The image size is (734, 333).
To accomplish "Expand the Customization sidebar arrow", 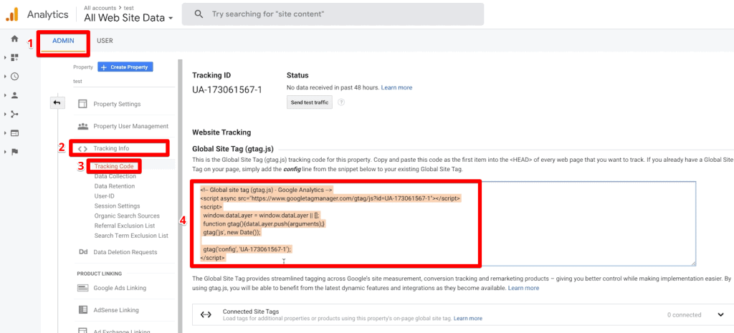I will coord(5,57).
